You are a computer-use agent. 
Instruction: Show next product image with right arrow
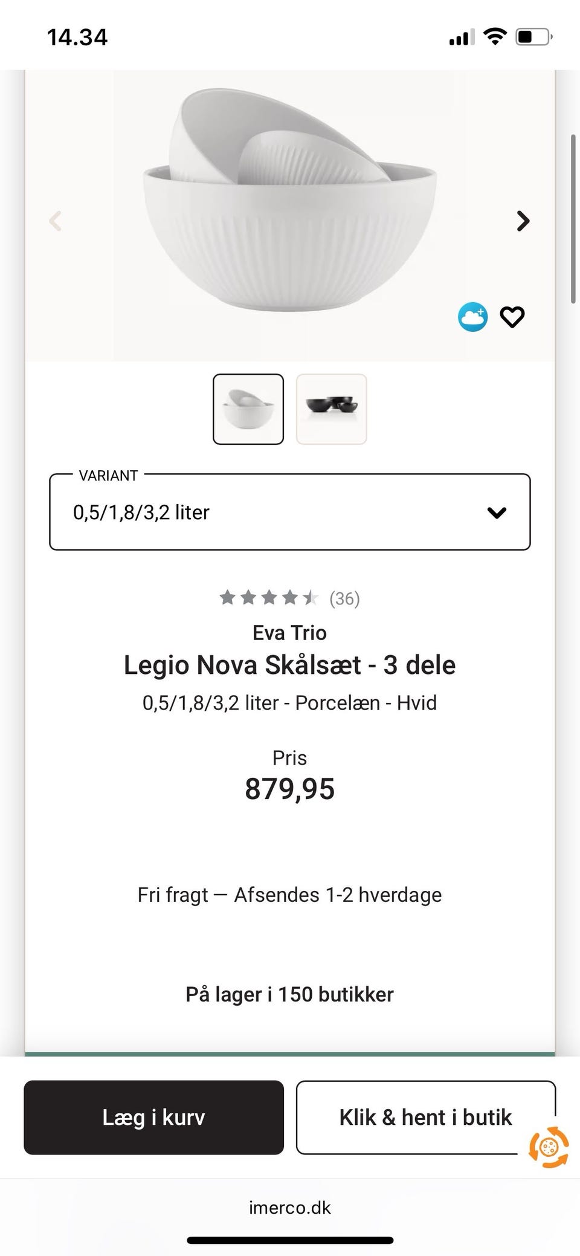click(x=523, y=221)
